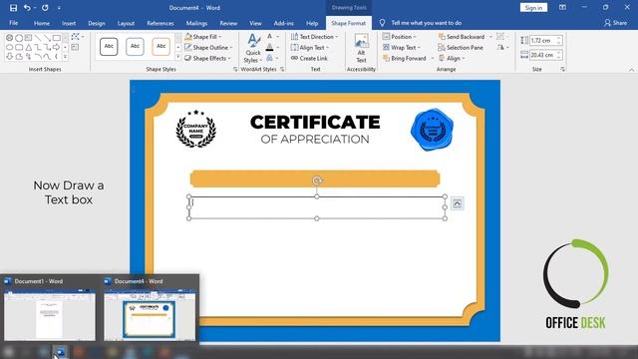The image size is (638, 359).
Task: Select the Right Arrow shape in the gallery
Action: pyautogui.click(x=56, y=47)
